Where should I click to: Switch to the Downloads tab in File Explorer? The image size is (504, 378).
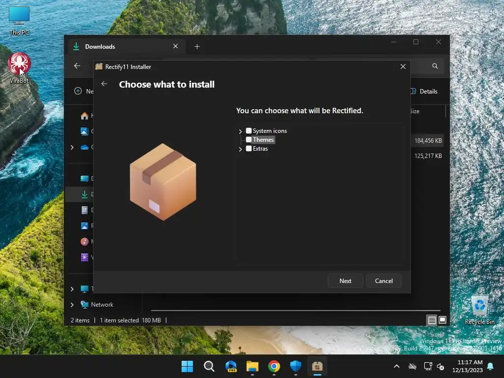(126, 47)
